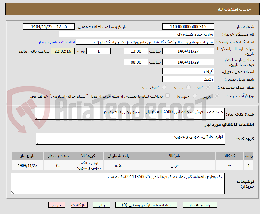Viewport: 260px width, 214px height.
Task: Click the heading اطلاعات کالاهای مورد نیاز
Action: [229, 125]
